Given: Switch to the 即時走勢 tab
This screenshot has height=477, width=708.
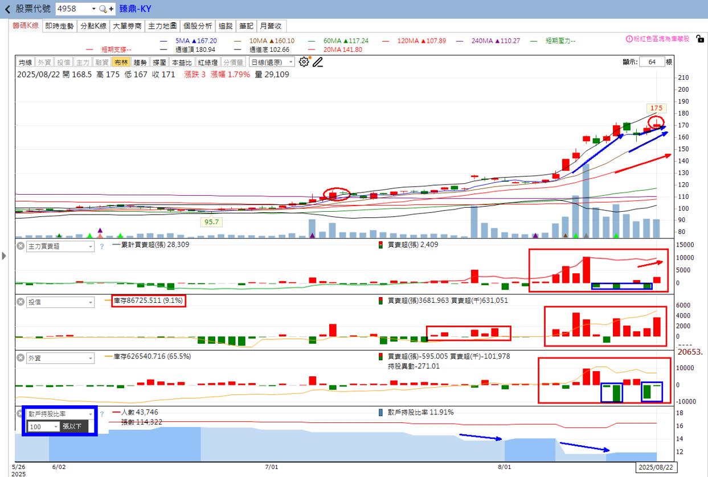Looking at the screenshot, I should click(x=60, y=26).
